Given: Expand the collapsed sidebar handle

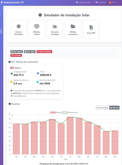Looking at the screenshot, I should [x=1, y=31].
